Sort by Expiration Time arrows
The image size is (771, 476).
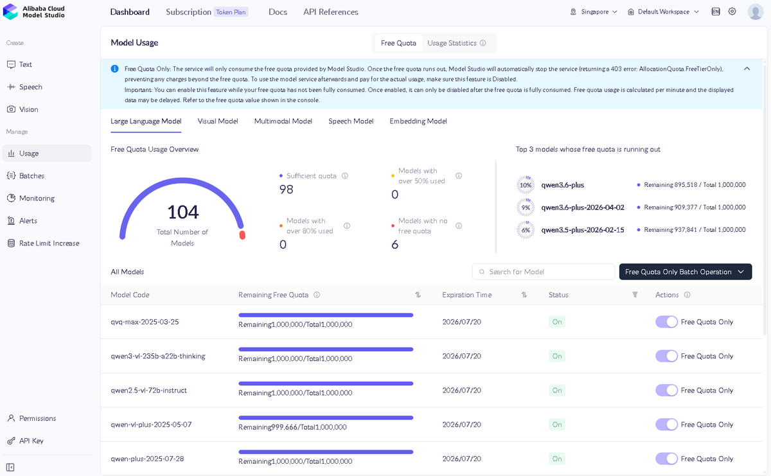coord(524,295)
